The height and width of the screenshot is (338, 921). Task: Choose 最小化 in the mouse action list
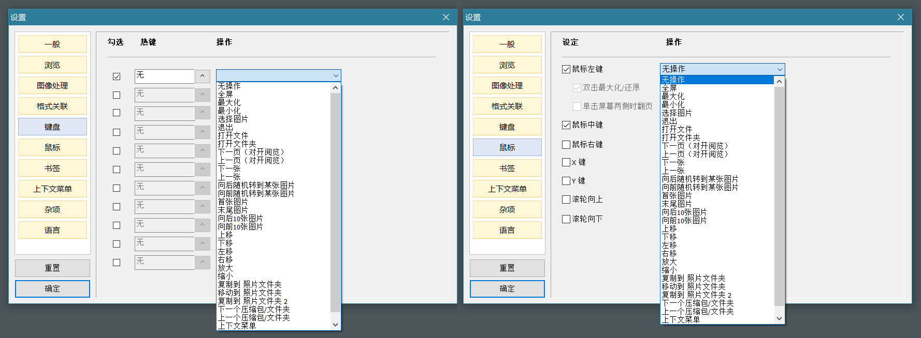coord(717,104)
